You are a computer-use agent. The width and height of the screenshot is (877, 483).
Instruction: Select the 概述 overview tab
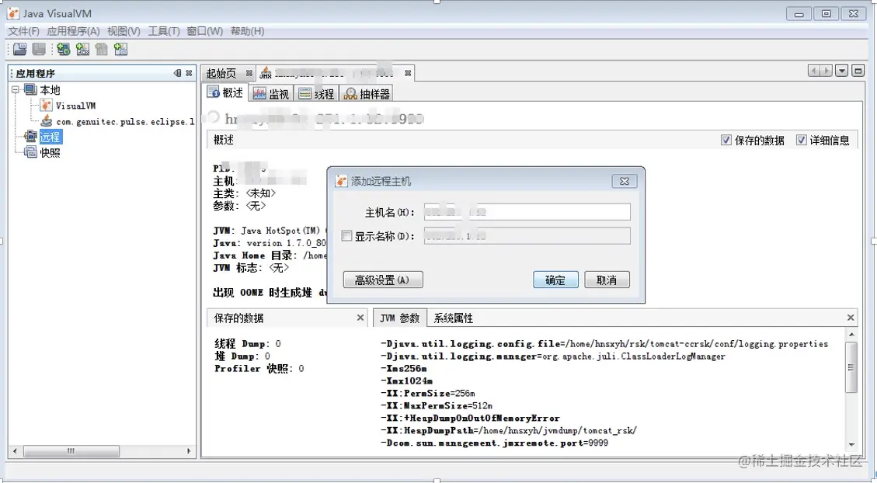[226, 93]
